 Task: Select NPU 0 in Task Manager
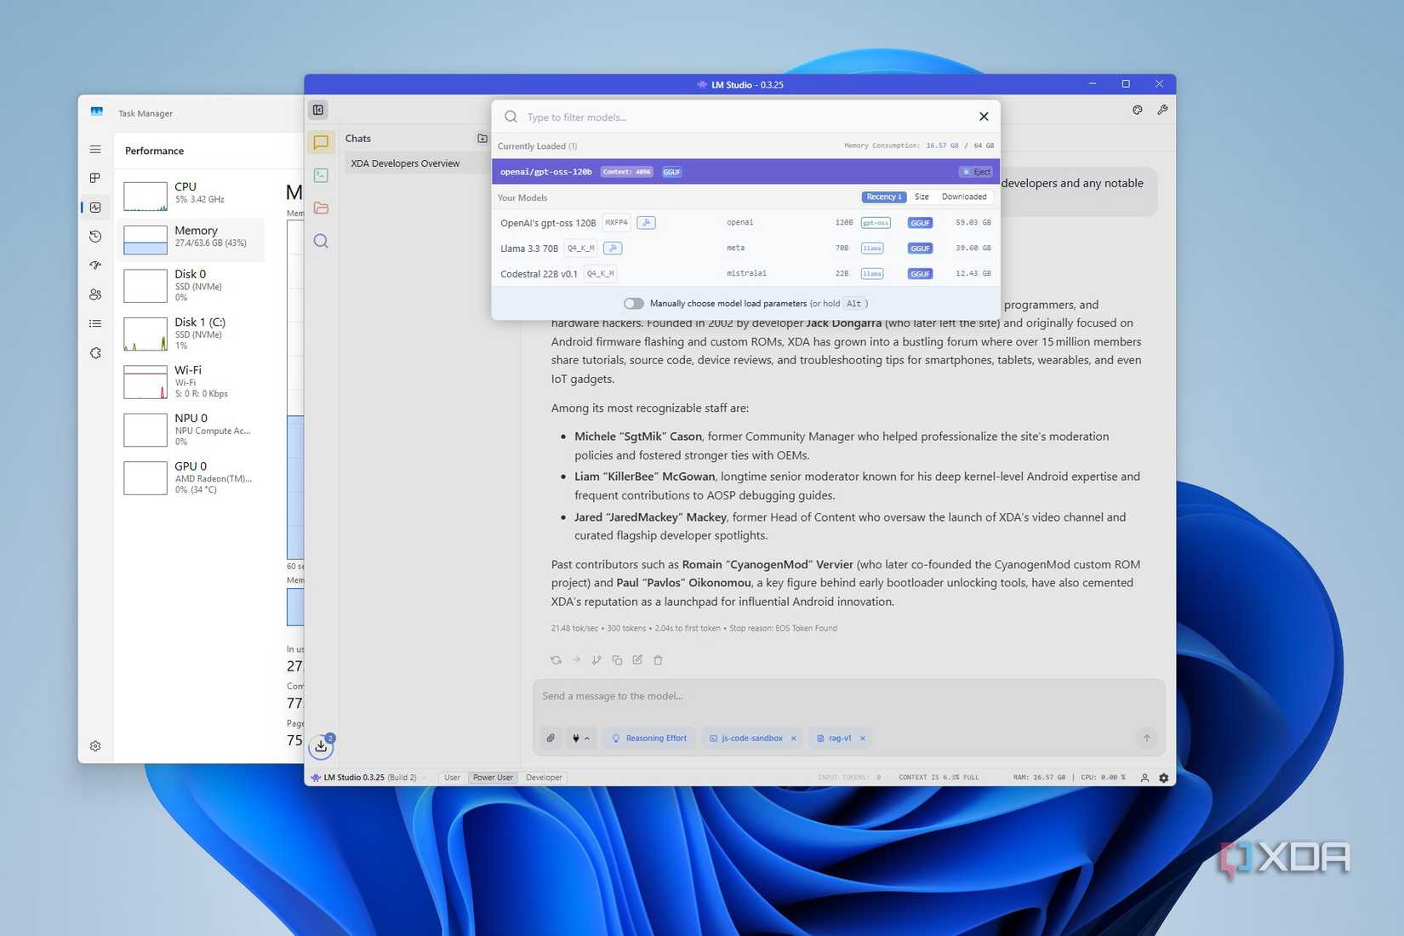[191, 430]
